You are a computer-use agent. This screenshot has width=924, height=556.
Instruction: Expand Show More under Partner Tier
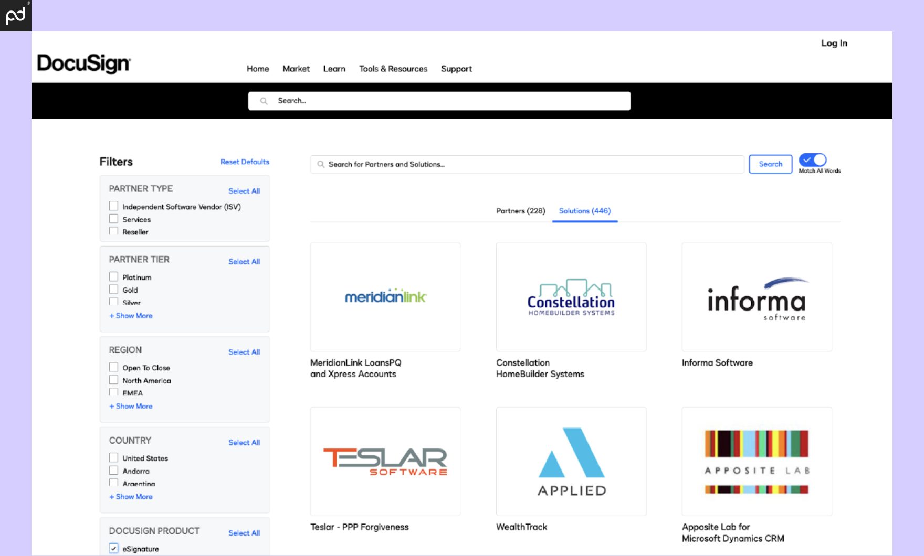(131, 316)
